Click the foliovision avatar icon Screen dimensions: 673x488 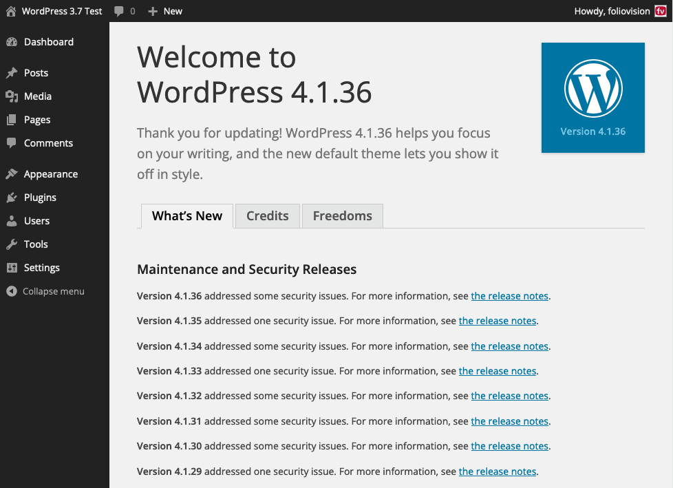point(661,11)
